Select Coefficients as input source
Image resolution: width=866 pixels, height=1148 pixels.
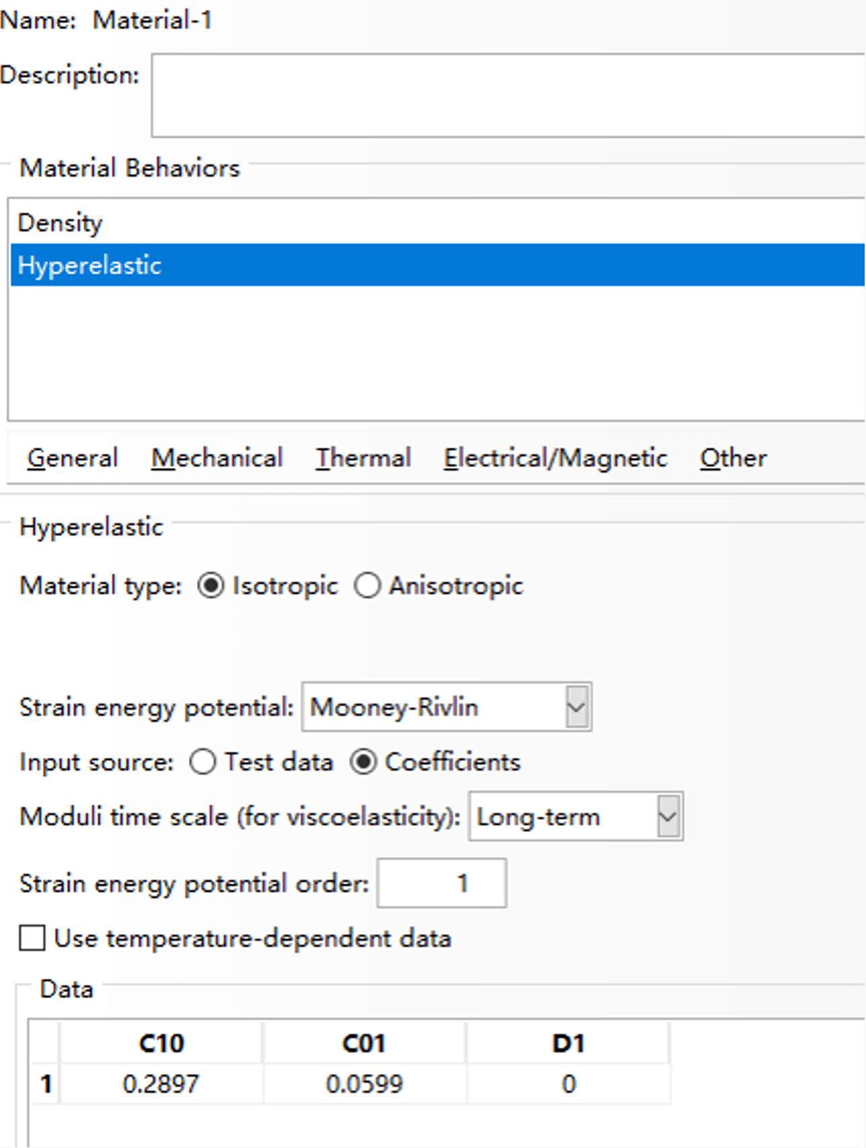coord(363,762)
